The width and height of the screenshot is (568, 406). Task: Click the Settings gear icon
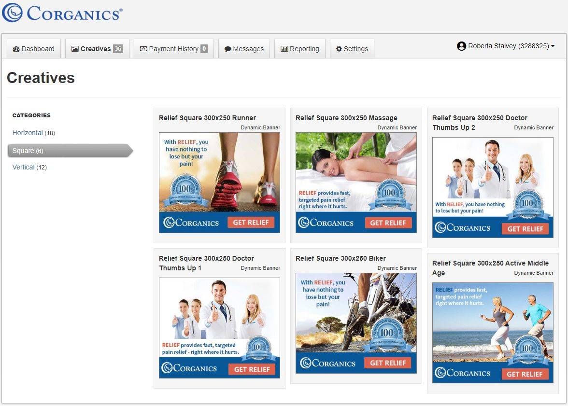(x=339, y=49)
